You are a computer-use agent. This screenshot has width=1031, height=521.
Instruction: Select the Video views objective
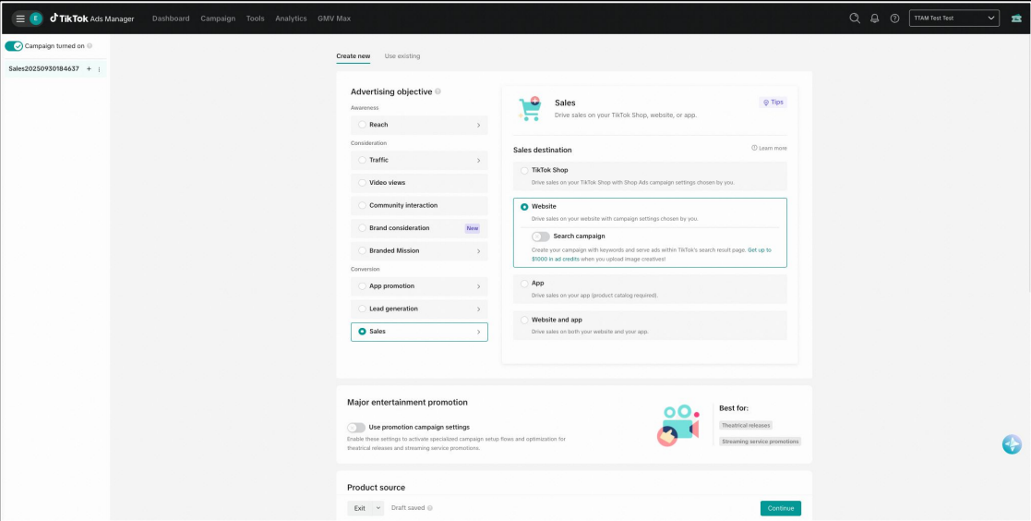click(x=419, y=183)
